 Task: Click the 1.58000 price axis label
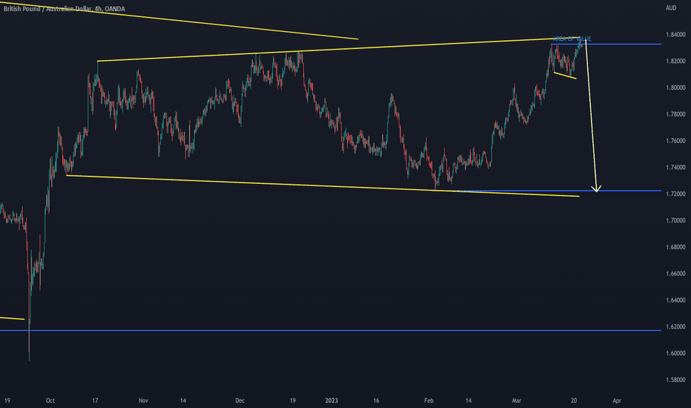[675, 380]
